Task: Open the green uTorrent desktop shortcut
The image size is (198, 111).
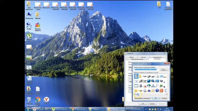Action: click(x=29, y=36)
